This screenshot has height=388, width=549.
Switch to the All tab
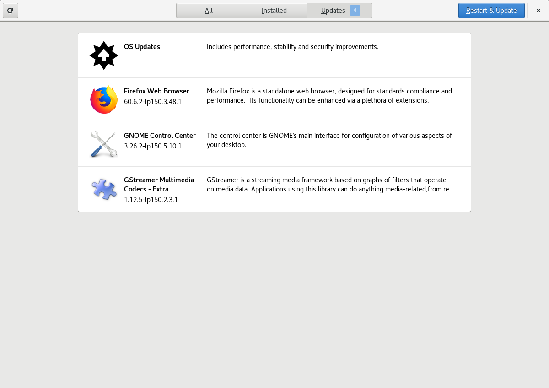coord(209,11)
